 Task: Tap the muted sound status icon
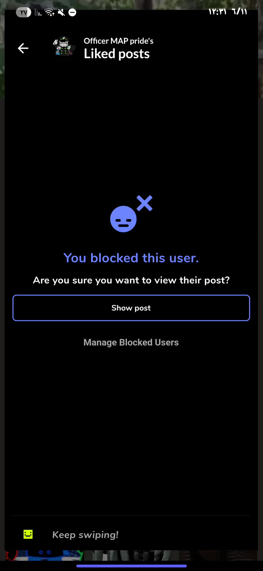coord(61,13)
